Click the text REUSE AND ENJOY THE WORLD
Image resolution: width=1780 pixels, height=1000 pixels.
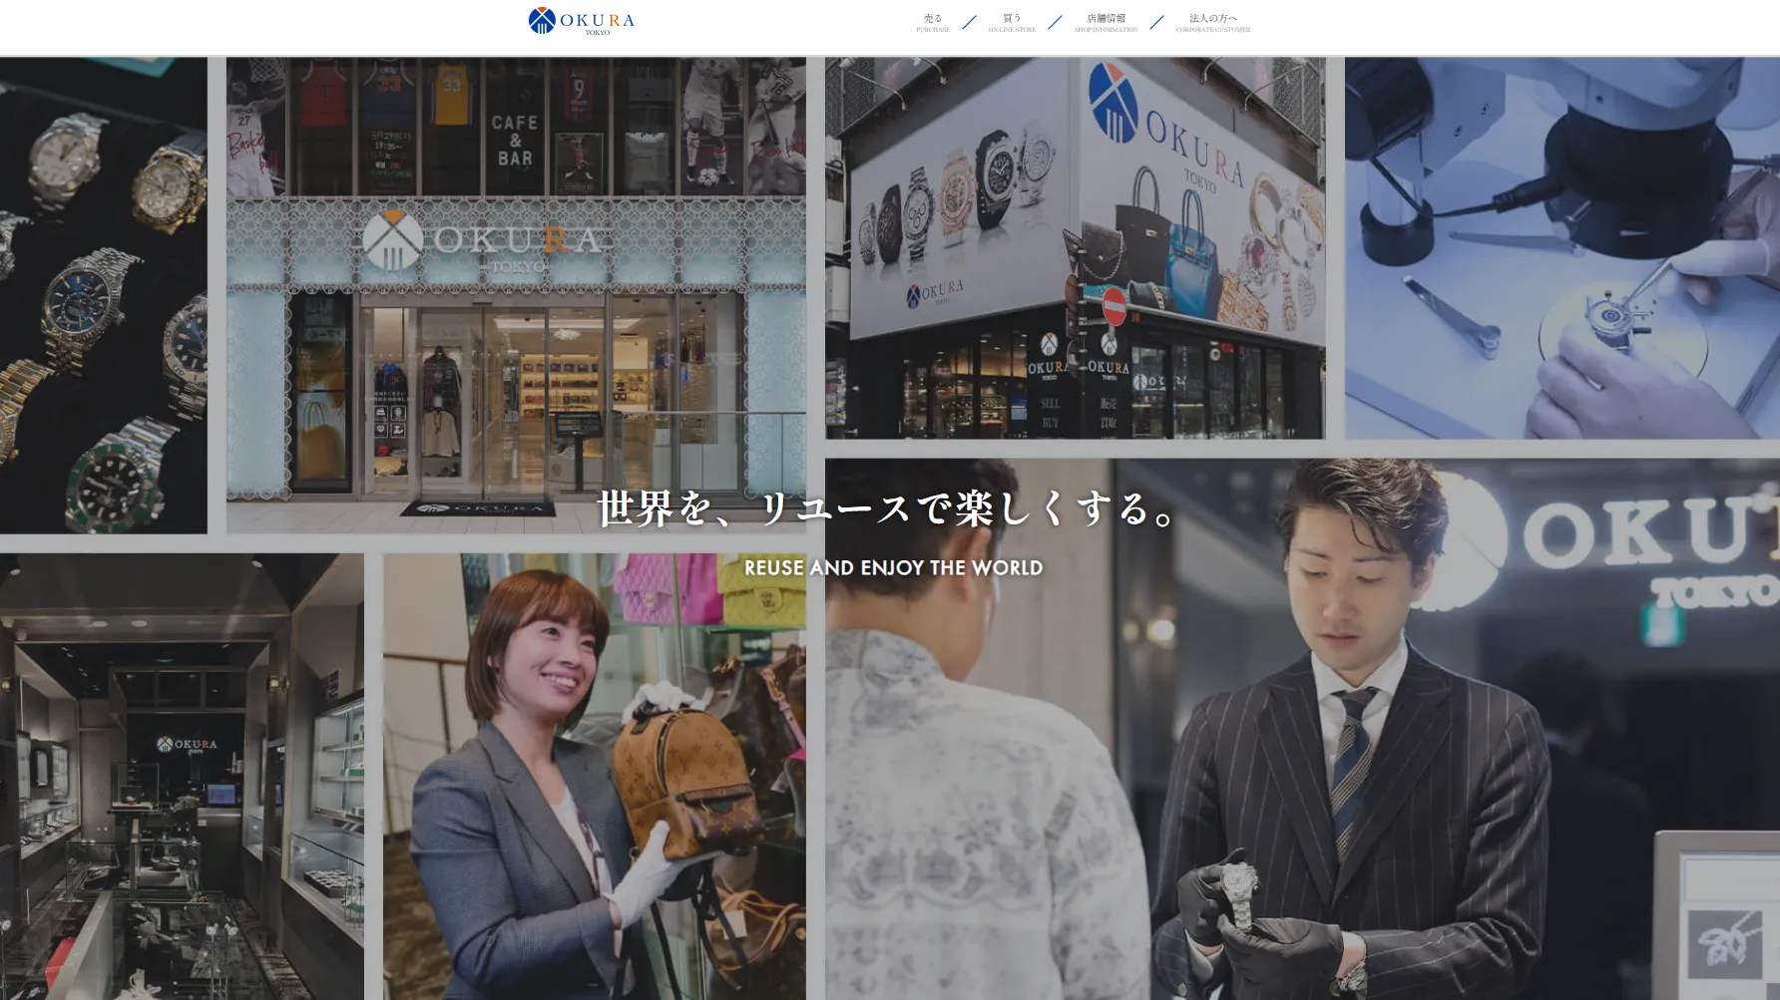(x=893, y=567)
